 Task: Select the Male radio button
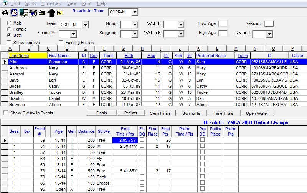tap(9, 23)
